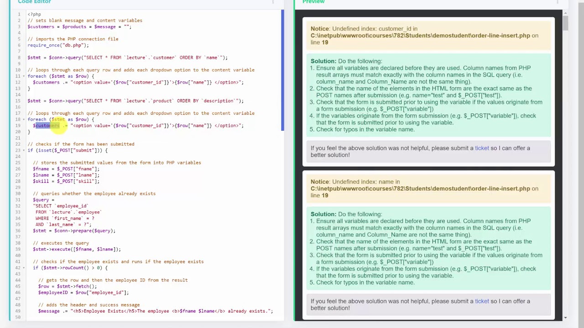Click 'if ($stmt->rowCount() > 0)' line

[x=70, y=268]
